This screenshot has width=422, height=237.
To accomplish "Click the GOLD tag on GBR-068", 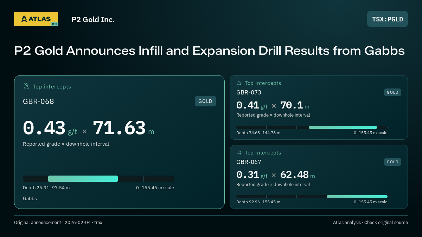I will (205, 101).
